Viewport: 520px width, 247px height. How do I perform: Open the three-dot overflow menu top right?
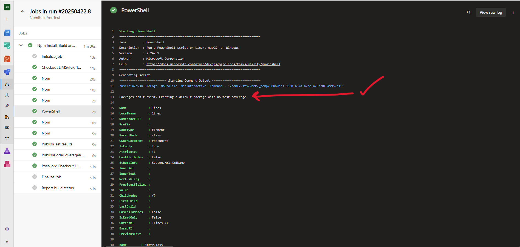(x=513, y=12)
